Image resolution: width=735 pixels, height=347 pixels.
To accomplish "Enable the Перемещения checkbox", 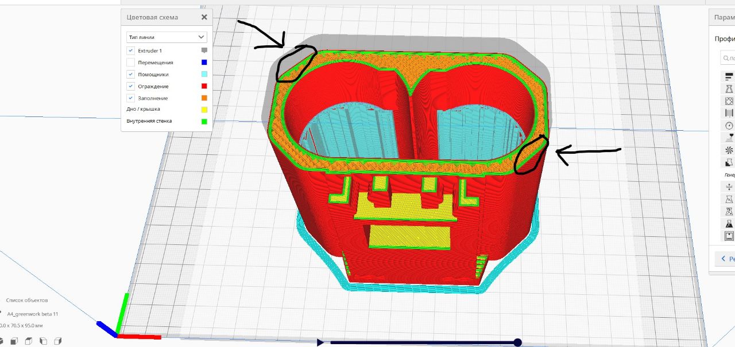I will tap(131, 63).
